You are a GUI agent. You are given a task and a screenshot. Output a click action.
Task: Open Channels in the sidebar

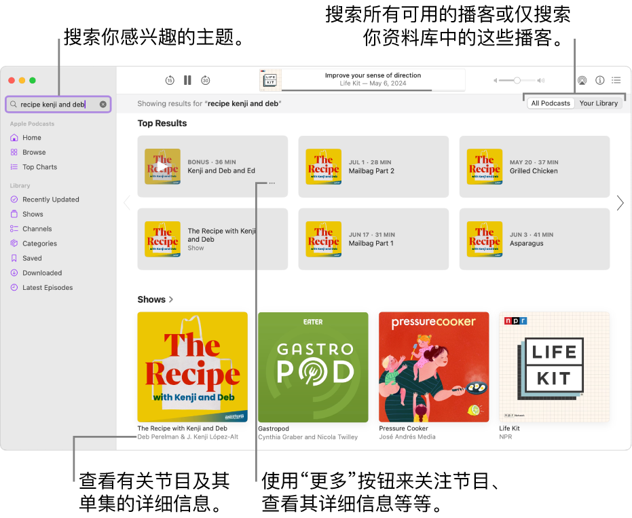(37, 229)
